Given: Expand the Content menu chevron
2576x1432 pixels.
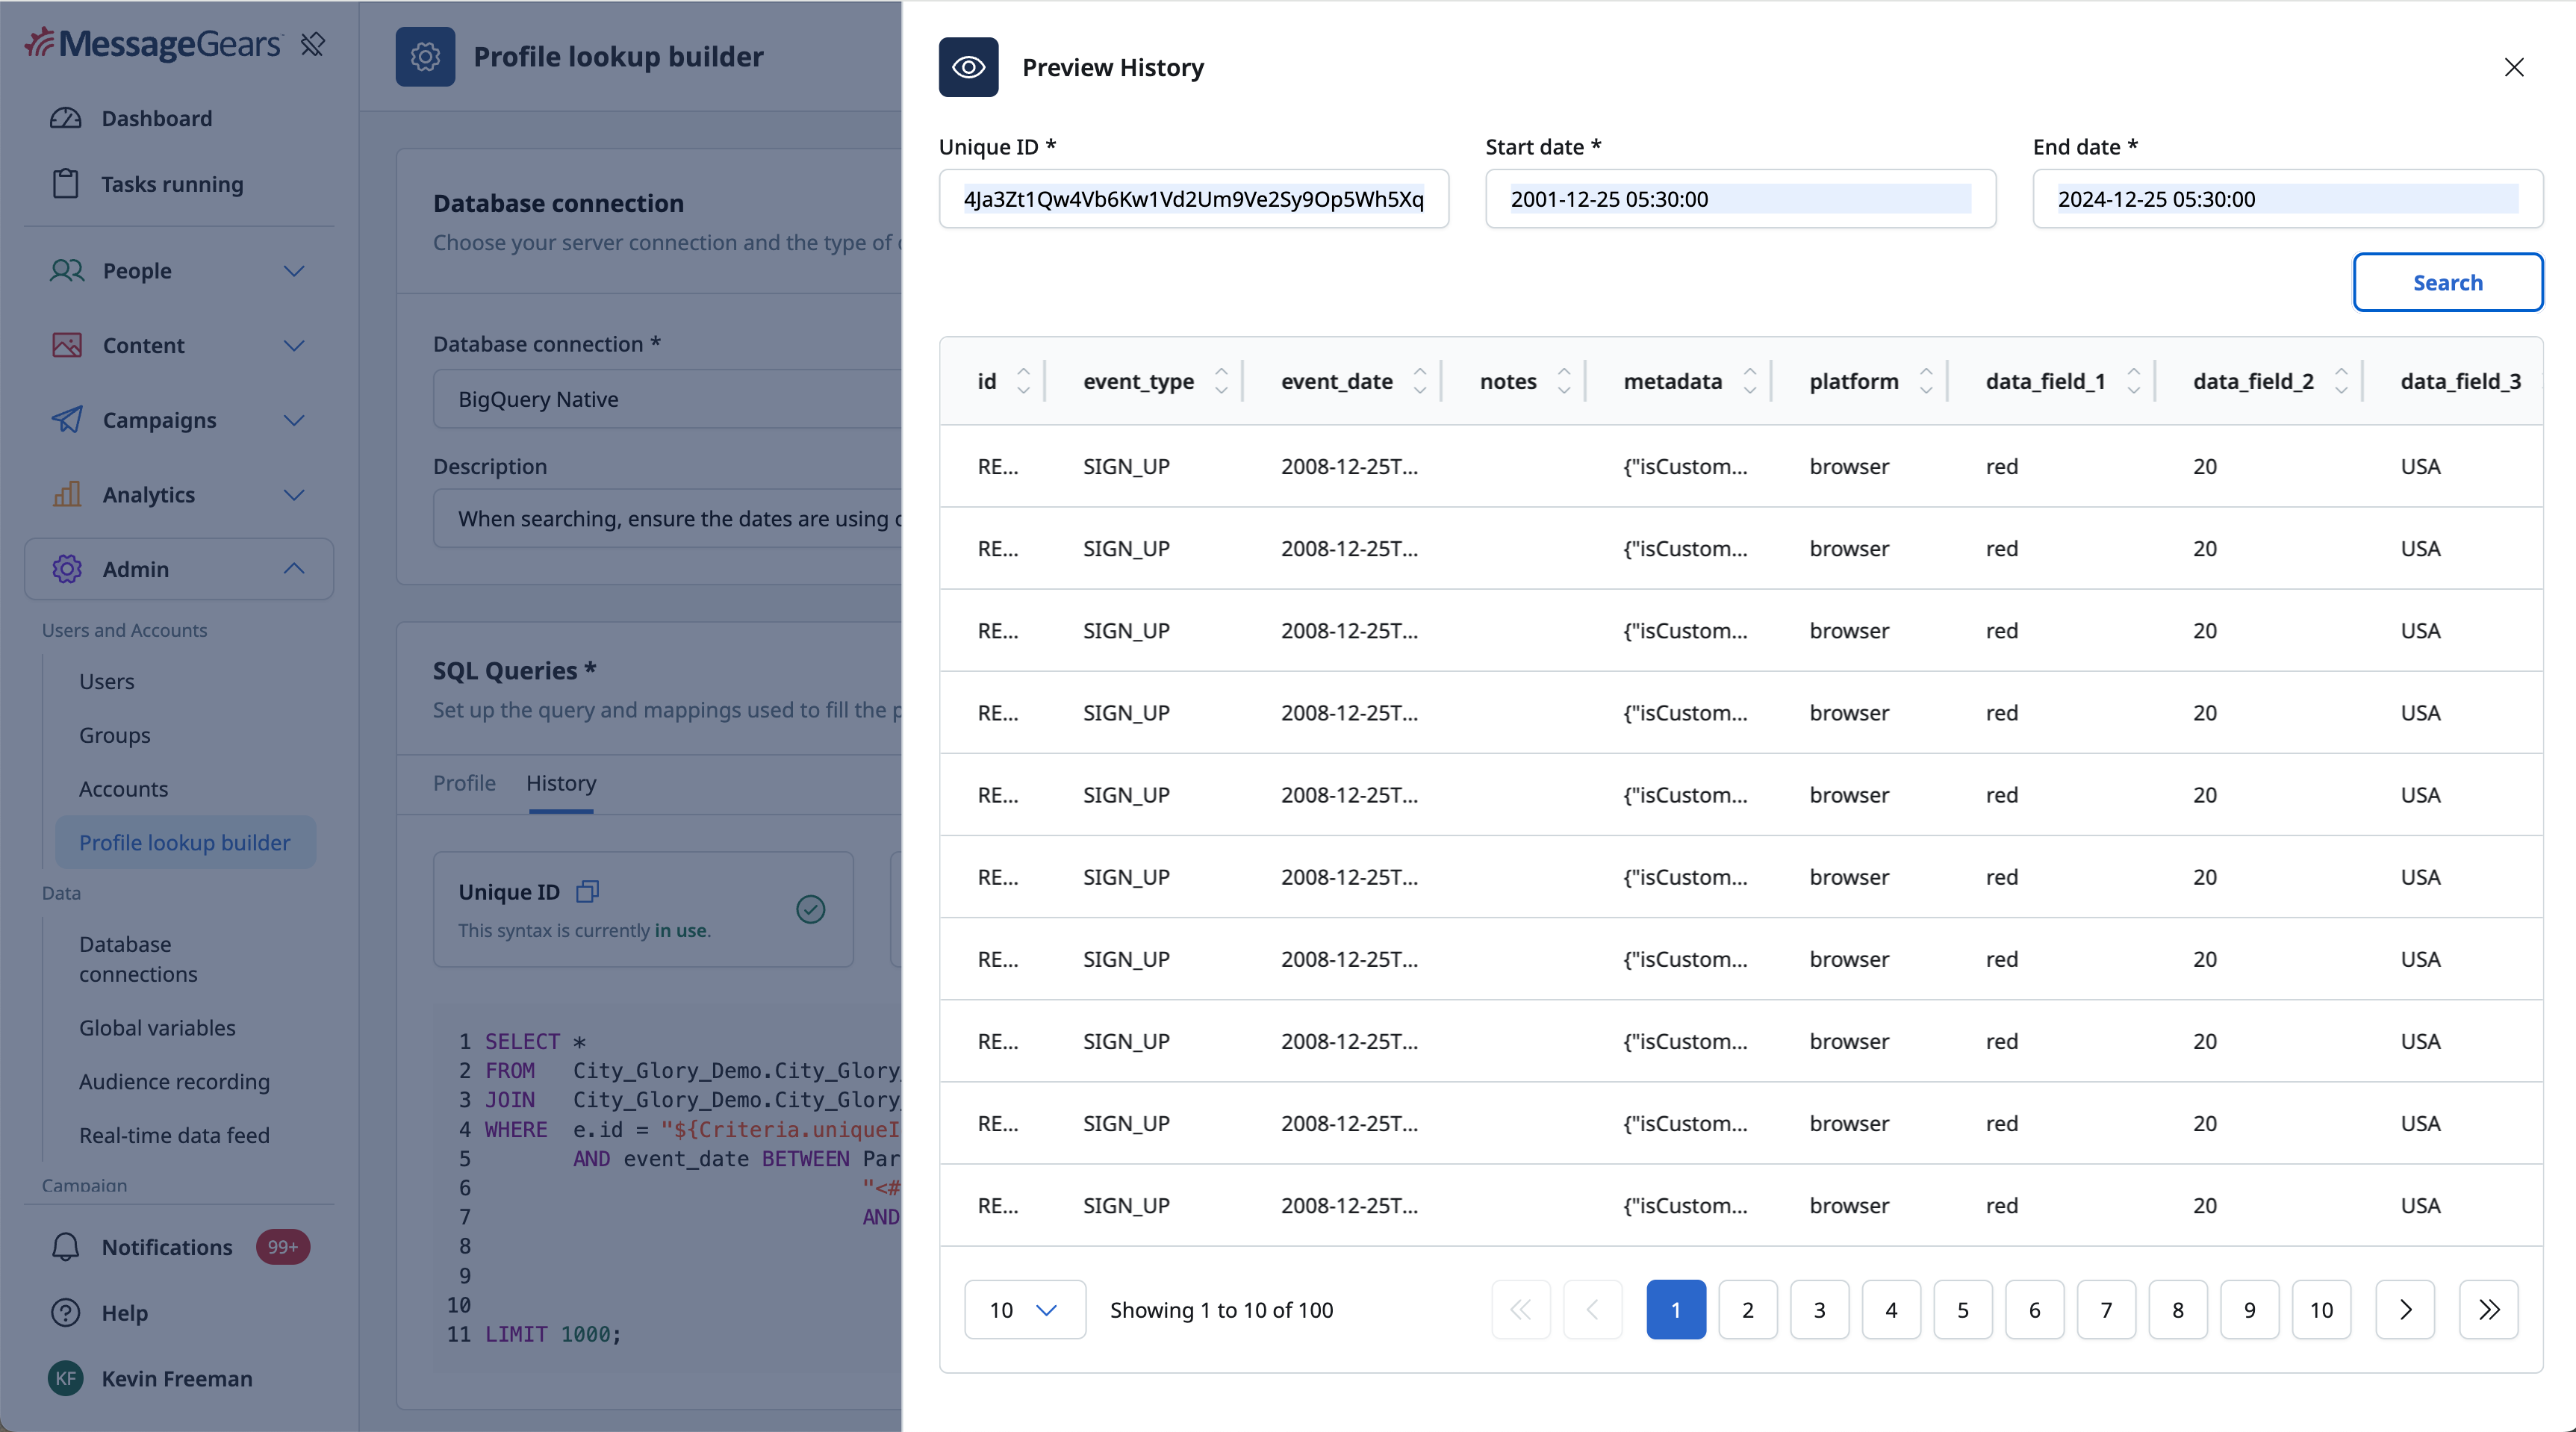Looking at the screenshot, I should tap(294, 345).
